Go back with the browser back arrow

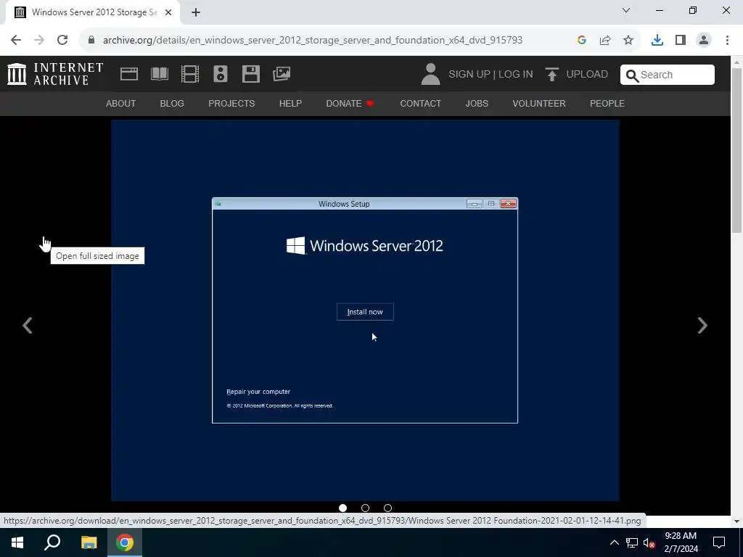tap(16, 40)
